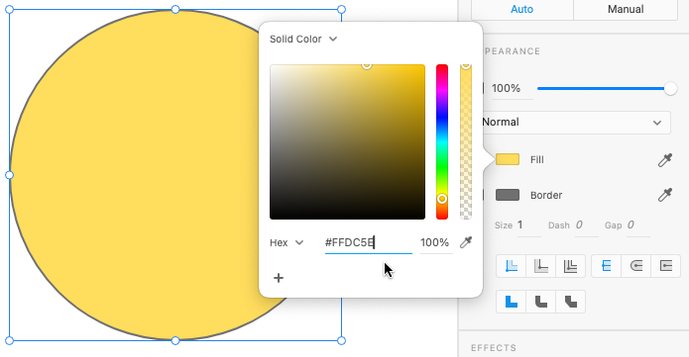Open the Solid Color type dropdown

(303, 39)
